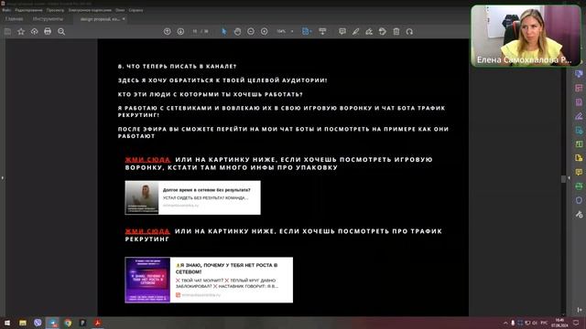Image resolution: width=586 pixels, height=329 pixels.
Task: Switch to the Инструменты tab
Action: tap(48, 18)
